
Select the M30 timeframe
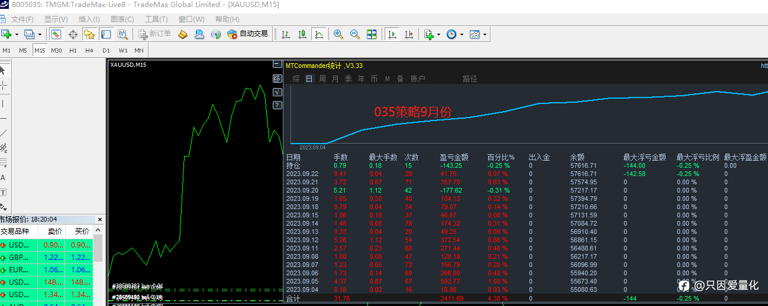pos(56,50)
